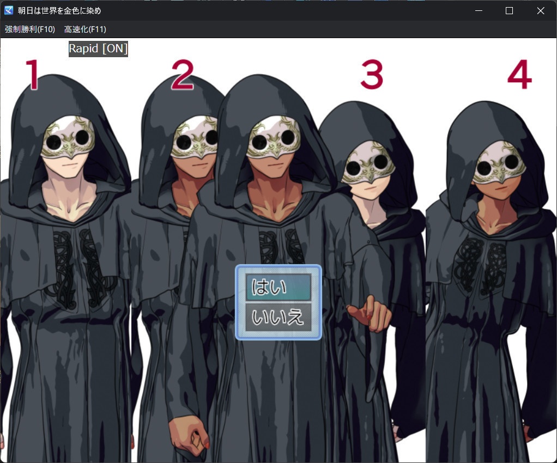Click the game icon in title bar
The image size is (557, 463).
click(9, 10)
